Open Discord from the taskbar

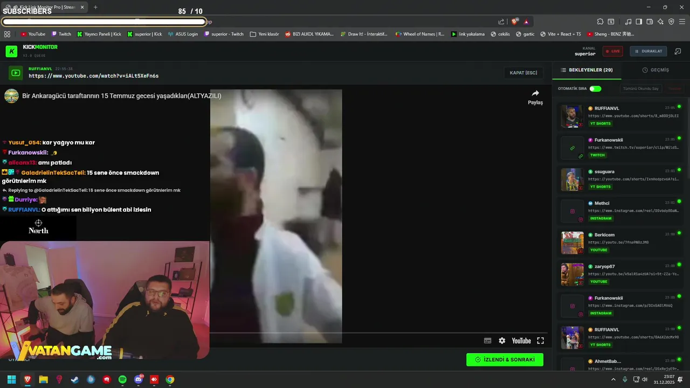139,379
